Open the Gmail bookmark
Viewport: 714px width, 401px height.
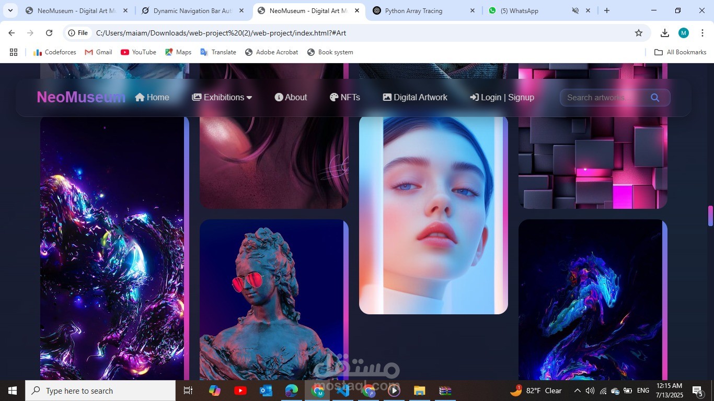click(x=99, y=52)
